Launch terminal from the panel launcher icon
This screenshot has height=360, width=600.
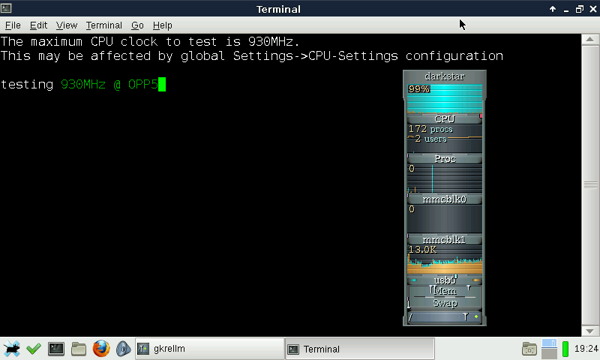pos(55,349)
